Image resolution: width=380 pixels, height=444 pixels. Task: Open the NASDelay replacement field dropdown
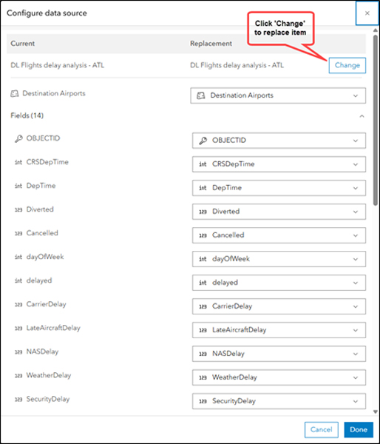(279, 354)
